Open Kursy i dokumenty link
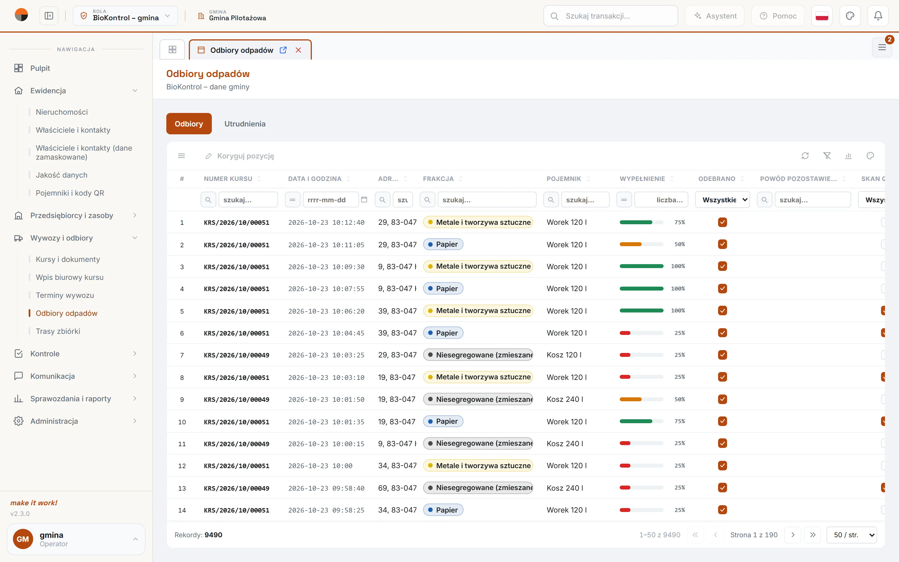 [x=68, y=259]
